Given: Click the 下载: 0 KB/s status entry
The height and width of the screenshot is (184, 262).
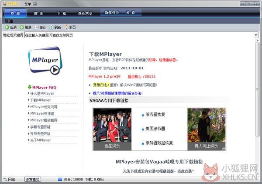Looking at the screenshot, I should pos(94,179).
